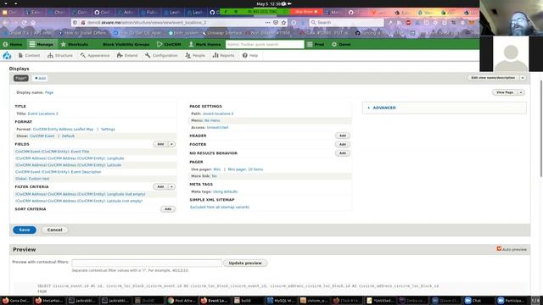This screenshot has height=305, width=543.
Task: Click the Update preview button
Action: point(245,263)
